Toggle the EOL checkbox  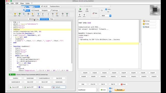click(106, 12)
